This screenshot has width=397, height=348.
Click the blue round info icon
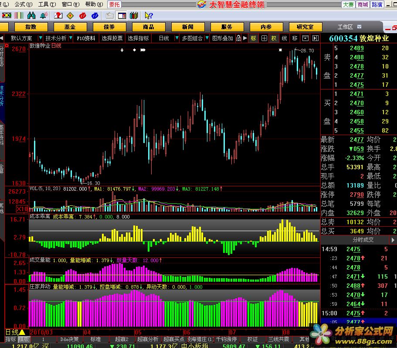(95, 16)
